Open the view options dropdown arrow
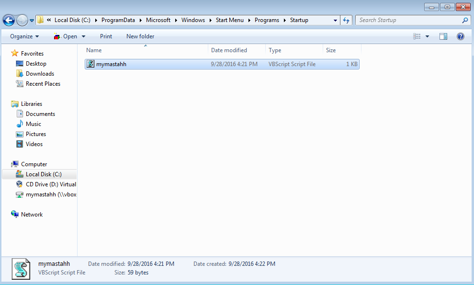The height and width of the screenshot is (285, 474). [428, 36]
